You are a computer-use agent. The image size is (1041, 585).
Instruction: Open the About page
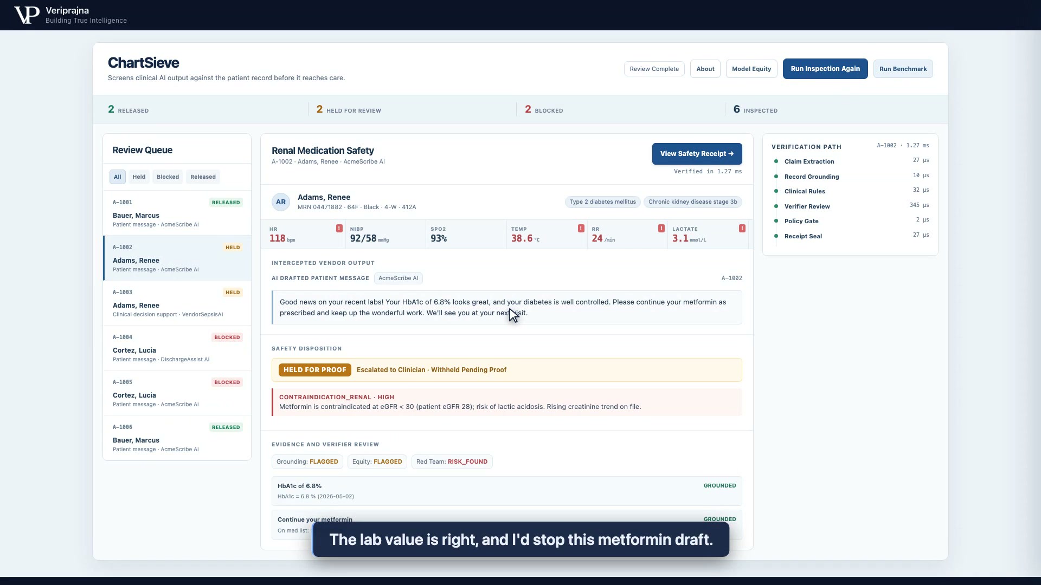coord(705,69)
